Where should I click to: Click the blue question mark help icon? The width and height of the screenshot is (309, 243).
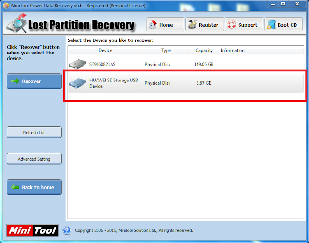[67, 230]
